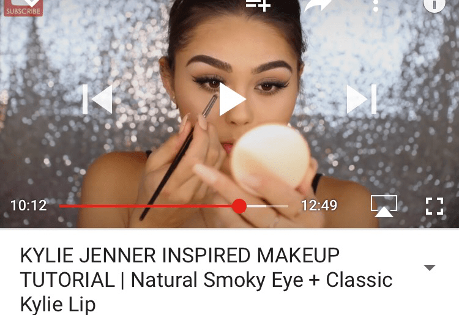This screenshot has height=315, width=459.
Task: Skip to the previous video
Action: 97,99
